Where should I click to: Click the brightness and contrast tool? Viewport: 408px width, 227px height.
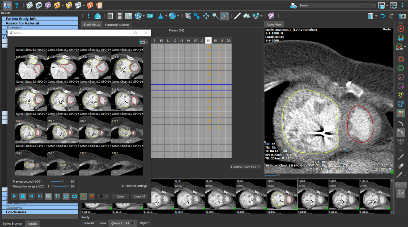pos(197,16)
